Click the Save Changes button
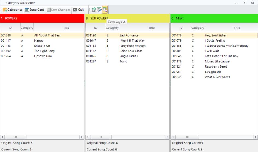This screenshot has width=258, height=152. 58,10
